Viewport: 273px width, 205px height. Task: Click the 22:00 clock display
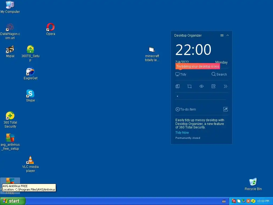(193, 50)
